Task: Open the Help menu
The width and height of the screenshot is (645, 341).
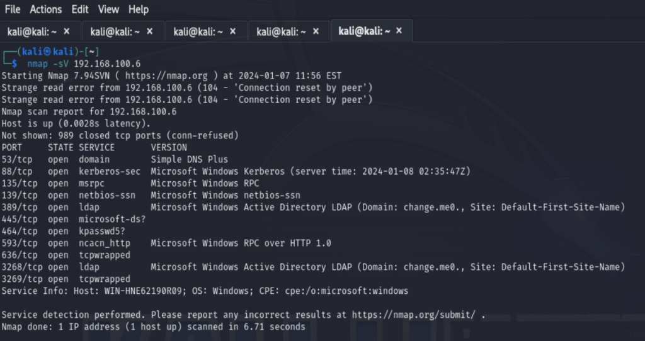Action: [138, 9]
